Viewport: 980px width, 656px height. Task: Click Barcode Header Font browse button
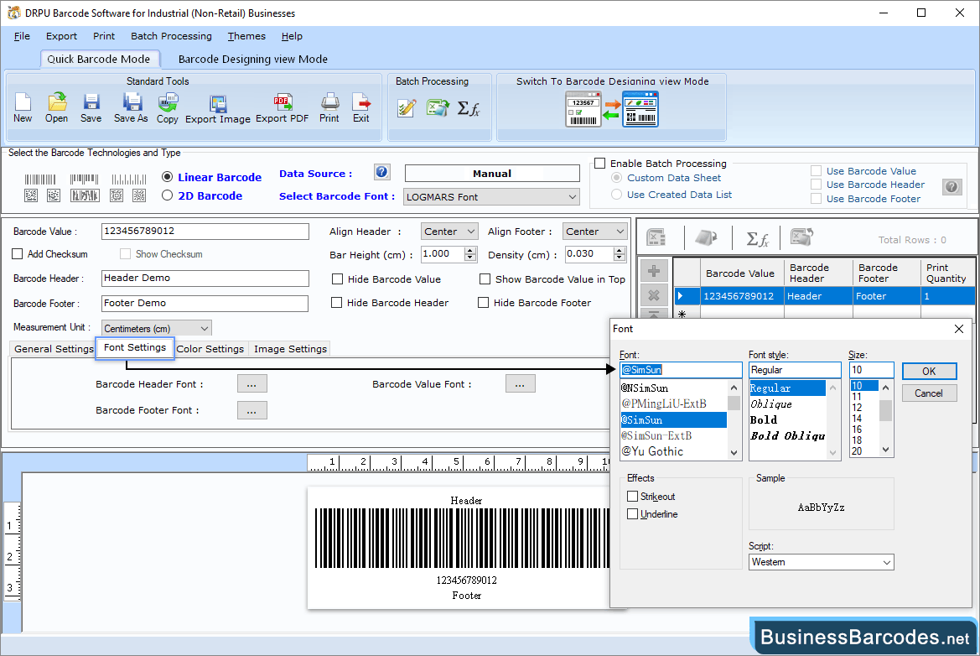[x=251, y=384]
